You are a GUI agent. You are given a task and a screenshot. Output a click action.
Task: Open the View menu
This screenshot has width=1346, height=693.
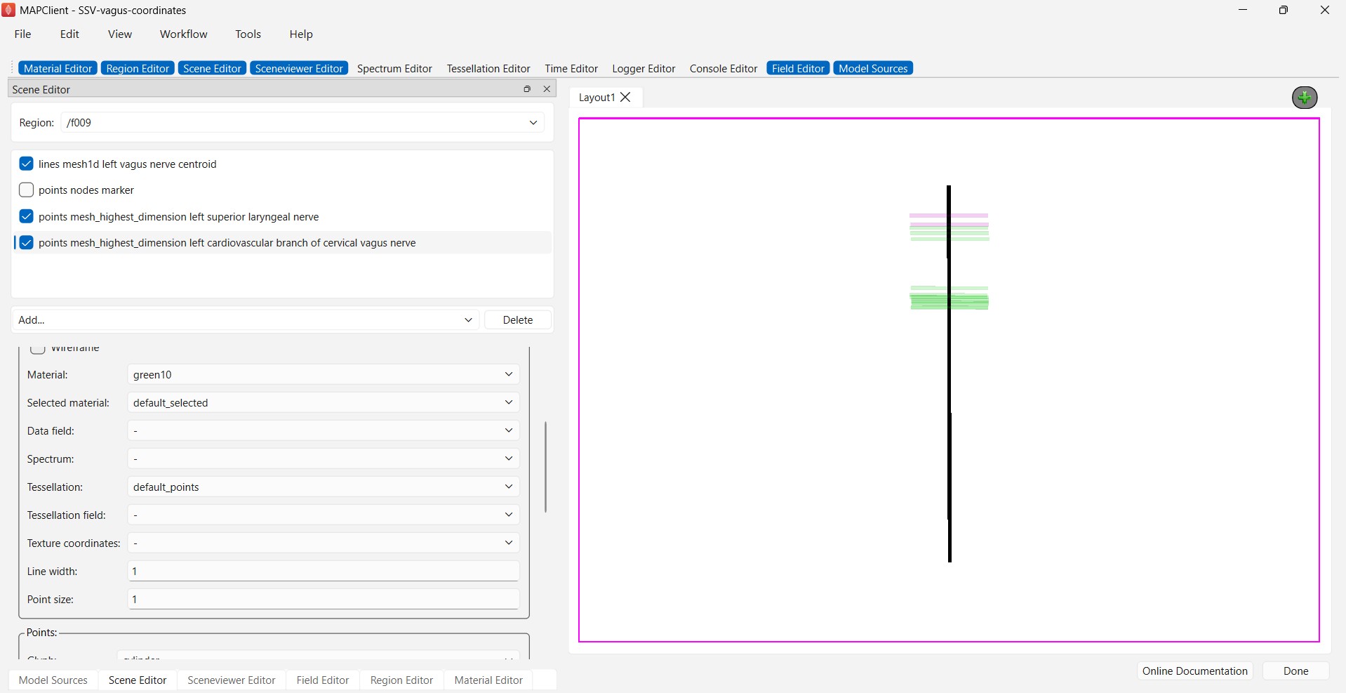pyautogui.click(x=120, y=34)
